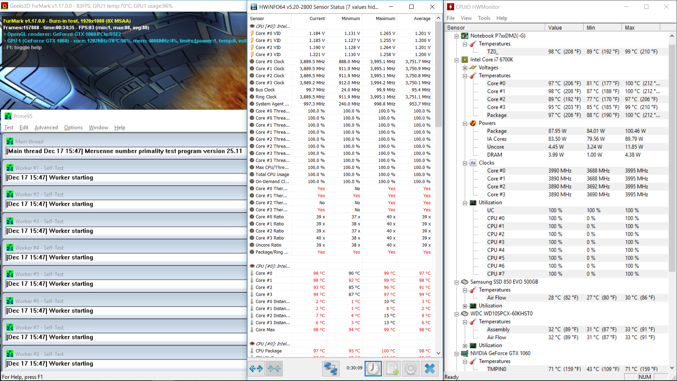The height and width of the screenshot is (381, 677).
Task: Click the first CPU [#0] group icon in HWiNFO
Action: (x=252, y=26)
